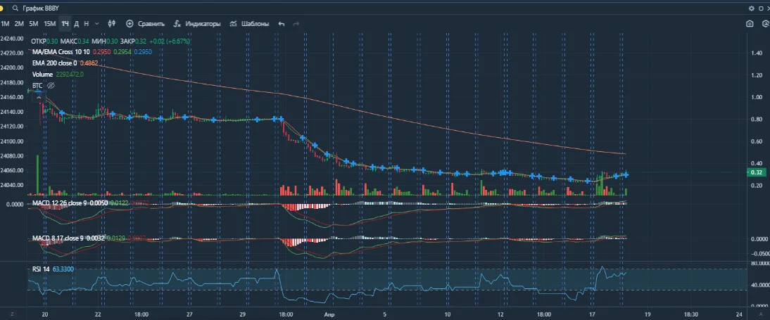
Task: Click the RSI 14 indicator label
Action: (41, 269)
